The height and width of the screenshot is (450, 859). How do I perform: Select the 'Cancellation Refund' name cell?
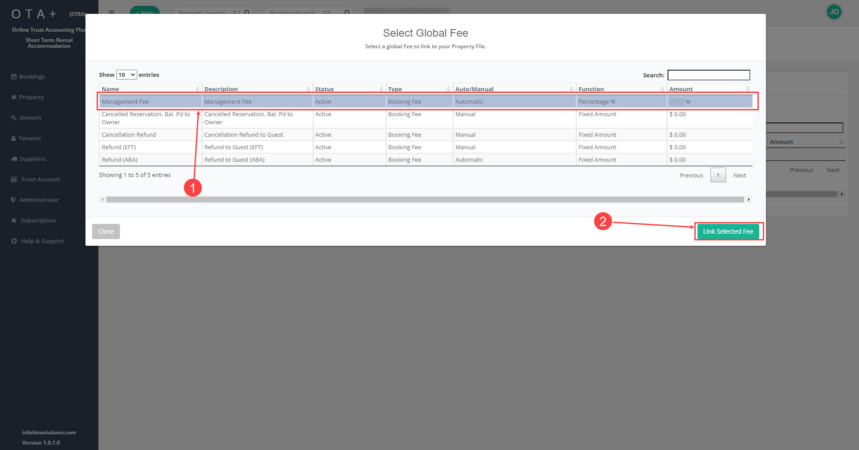[x=151, y=135]
